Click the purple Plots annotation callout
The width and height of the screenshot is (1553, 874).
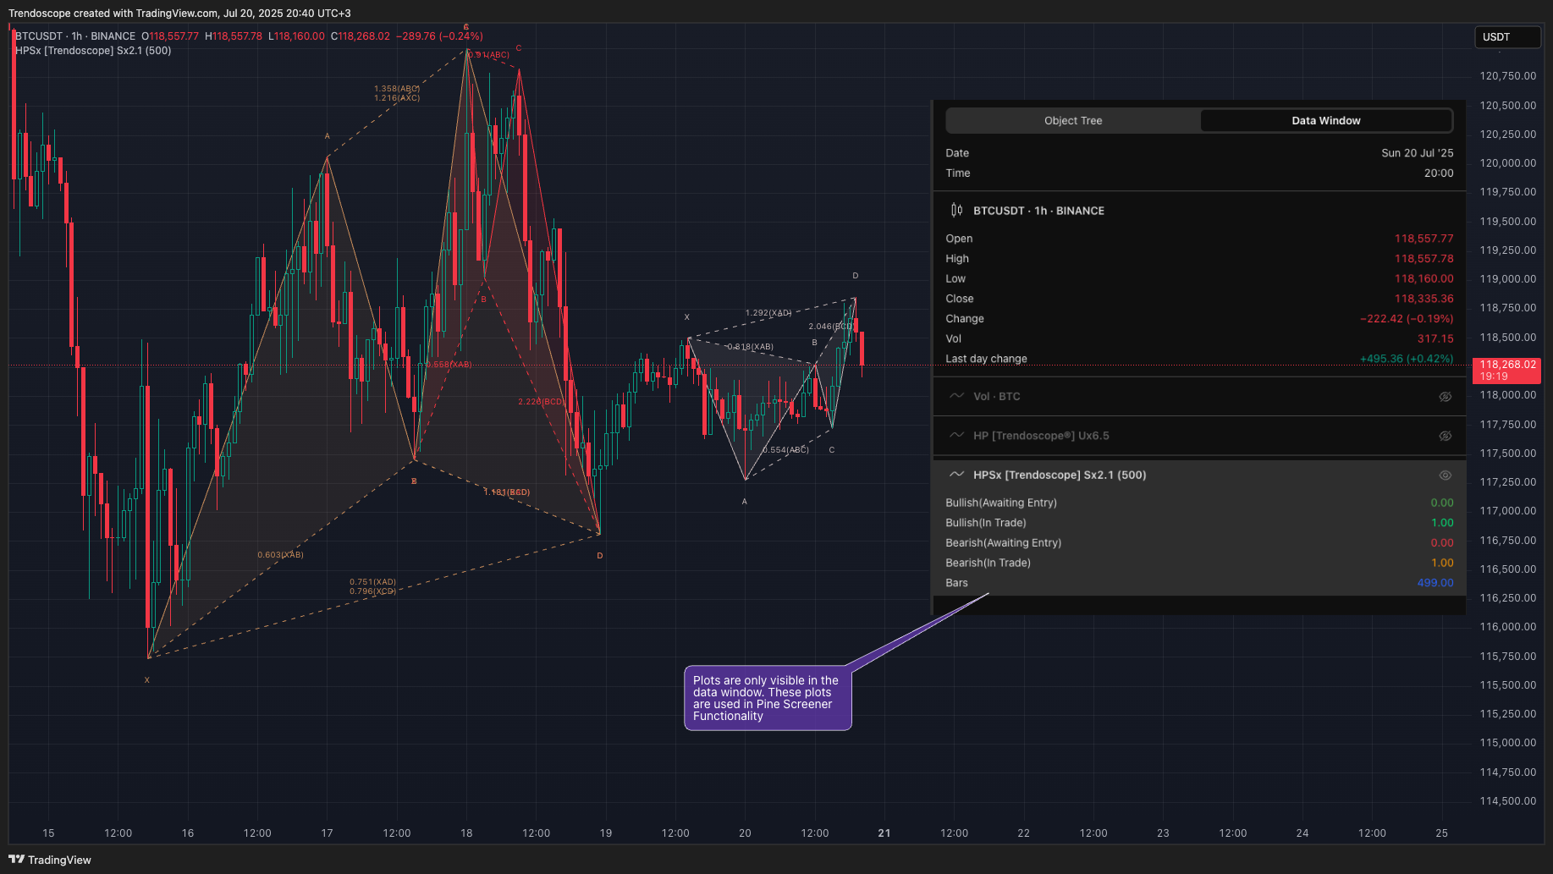768,698
